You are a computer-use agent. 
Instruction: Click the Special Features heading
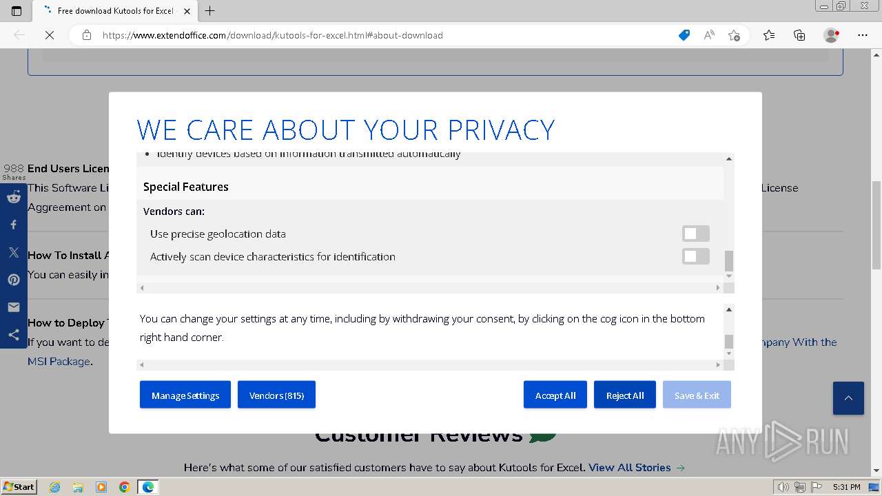point(185,187)
